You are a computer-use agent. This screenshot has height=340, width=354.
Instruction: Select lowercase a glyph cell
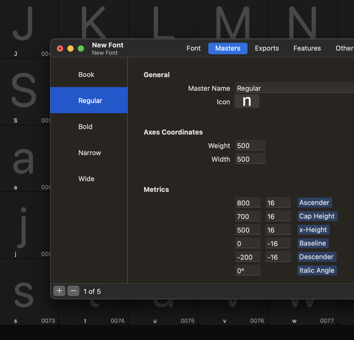[x=25, y=158]
